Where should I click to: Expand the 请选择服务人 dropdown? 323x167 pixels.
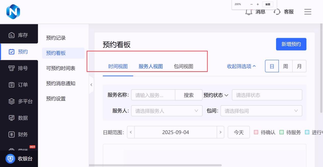(167, 111)
